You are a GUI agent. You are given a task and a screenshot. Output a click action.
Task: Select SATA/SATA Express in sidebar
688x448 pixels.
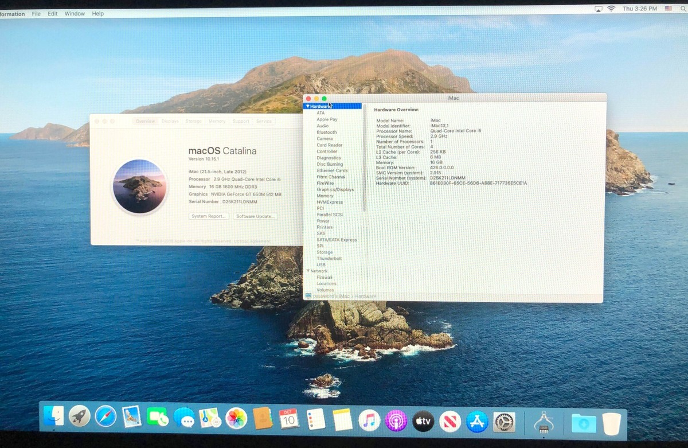[x=337, y=240]
